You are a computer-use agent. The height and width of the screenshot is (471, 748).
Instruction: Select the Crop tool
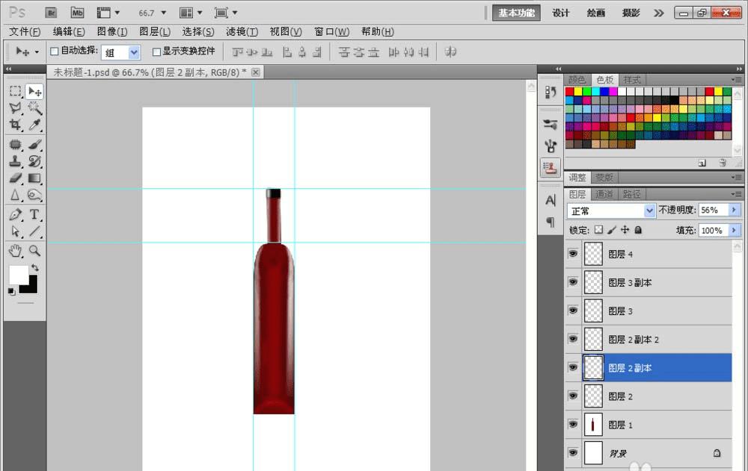tap(15, 125)
